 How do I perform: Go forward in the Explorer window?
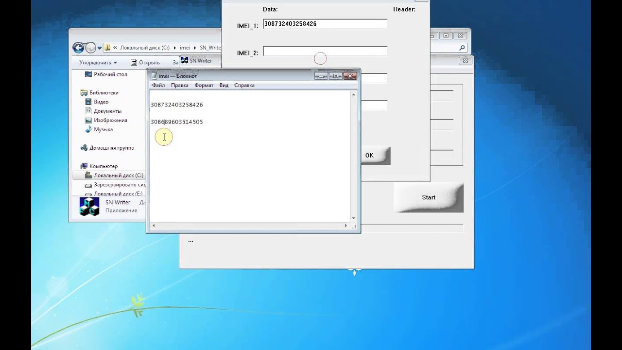pos(90,48)
